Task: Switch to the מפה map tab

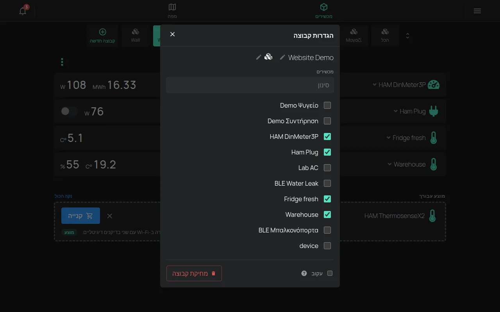Action: click(x=172, y=11)
